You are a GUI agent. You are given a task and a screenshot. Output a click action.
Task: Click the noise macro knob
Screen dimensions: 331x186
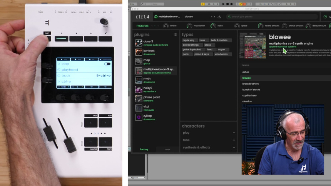(213, 26)
